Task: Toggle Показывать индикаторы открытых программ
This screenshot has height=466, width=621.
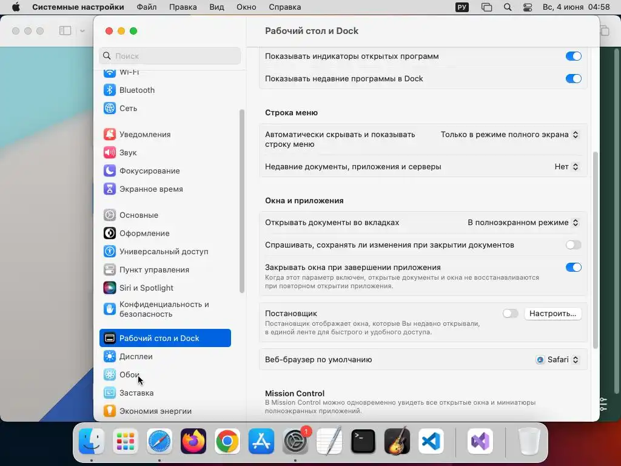Action: (573, 56)
